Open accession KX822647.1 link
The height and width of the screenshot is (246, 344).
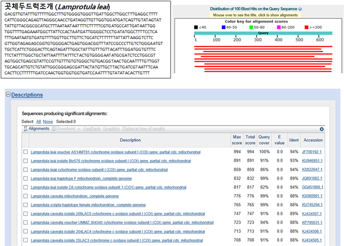pyautogui.click(x=312, y=169)
